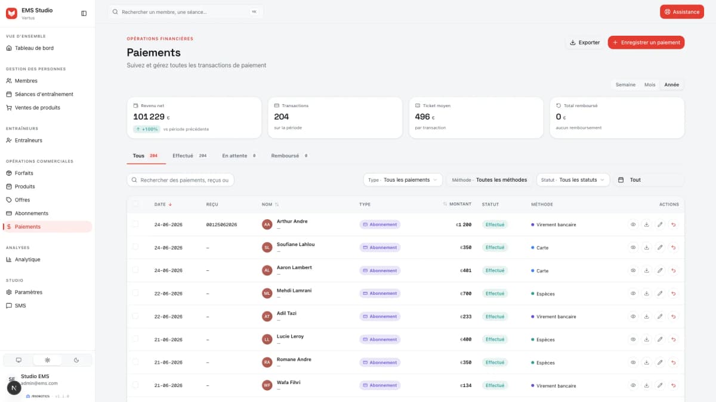The image size is (716, 402).
Task: Switch to light theme sun icon
Action: [47, 360]
